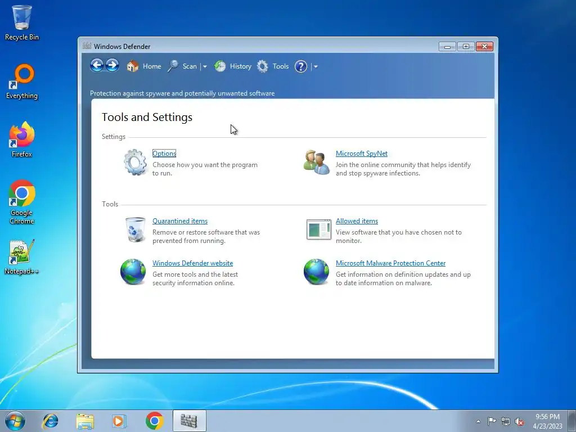
Task: Click the 'Tools and Settings' heading
Action: pyautogui.click(x=147, y=117)
